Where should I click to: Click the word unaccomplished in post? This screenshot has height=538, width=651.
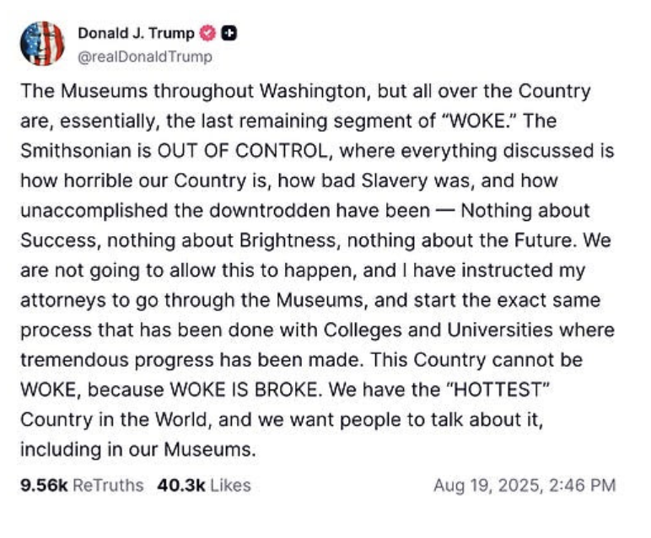pyautogui.click(x=94, y=211)
